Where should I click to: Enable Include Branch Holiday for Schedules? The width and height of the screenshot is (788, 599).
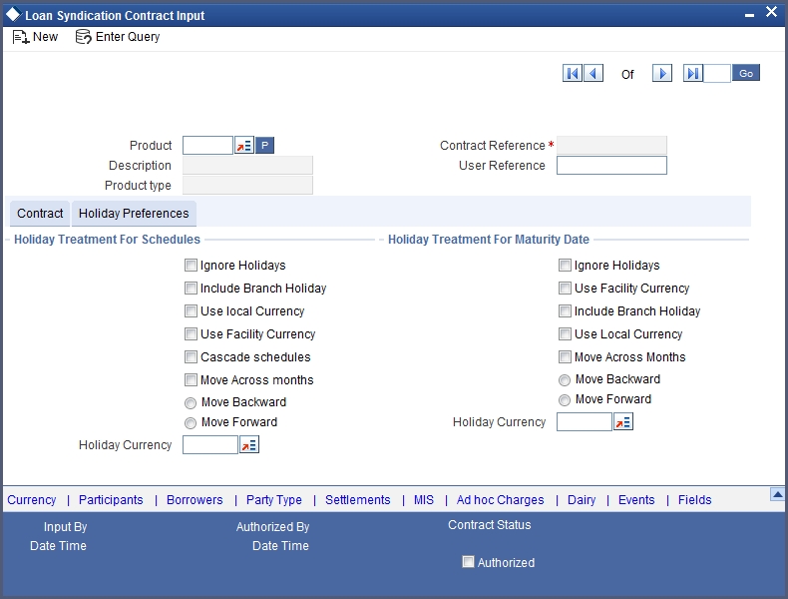(191, 289)
